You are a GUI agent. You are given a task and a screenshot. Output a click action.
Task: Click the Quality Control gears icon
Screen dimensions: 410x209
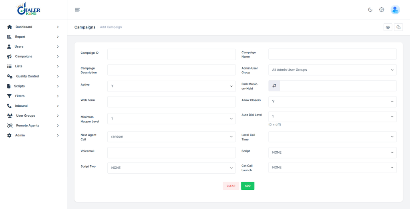pos(10,76)
